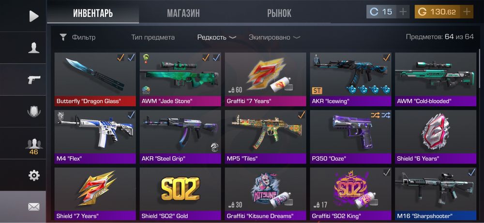This screenshot has width=484, height=223.
Task: Select the AKR "Icewing" item card
Action: click(350, 79)
